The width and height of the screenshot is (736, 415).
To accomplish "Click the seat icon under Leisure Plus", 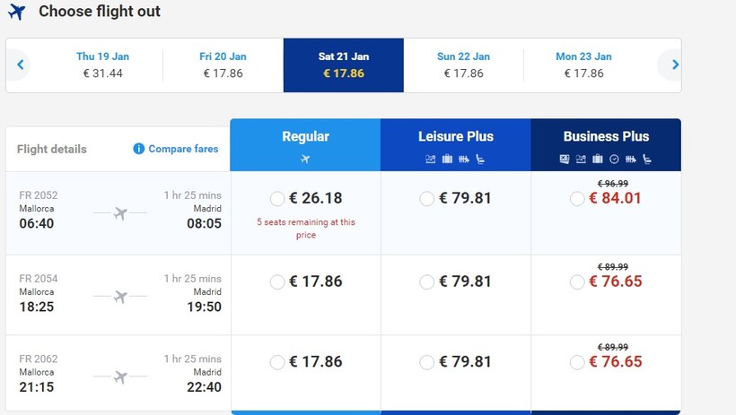I will (480, 160).
